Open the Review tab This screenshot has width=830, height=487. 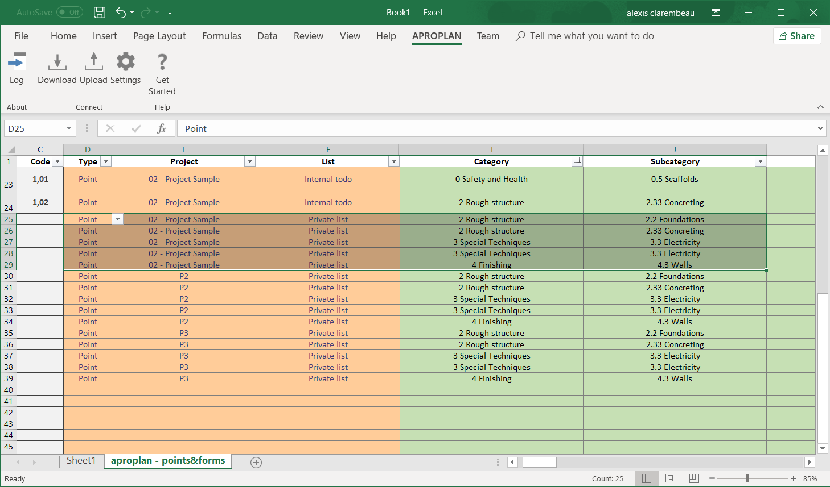[x=309, y=36]
